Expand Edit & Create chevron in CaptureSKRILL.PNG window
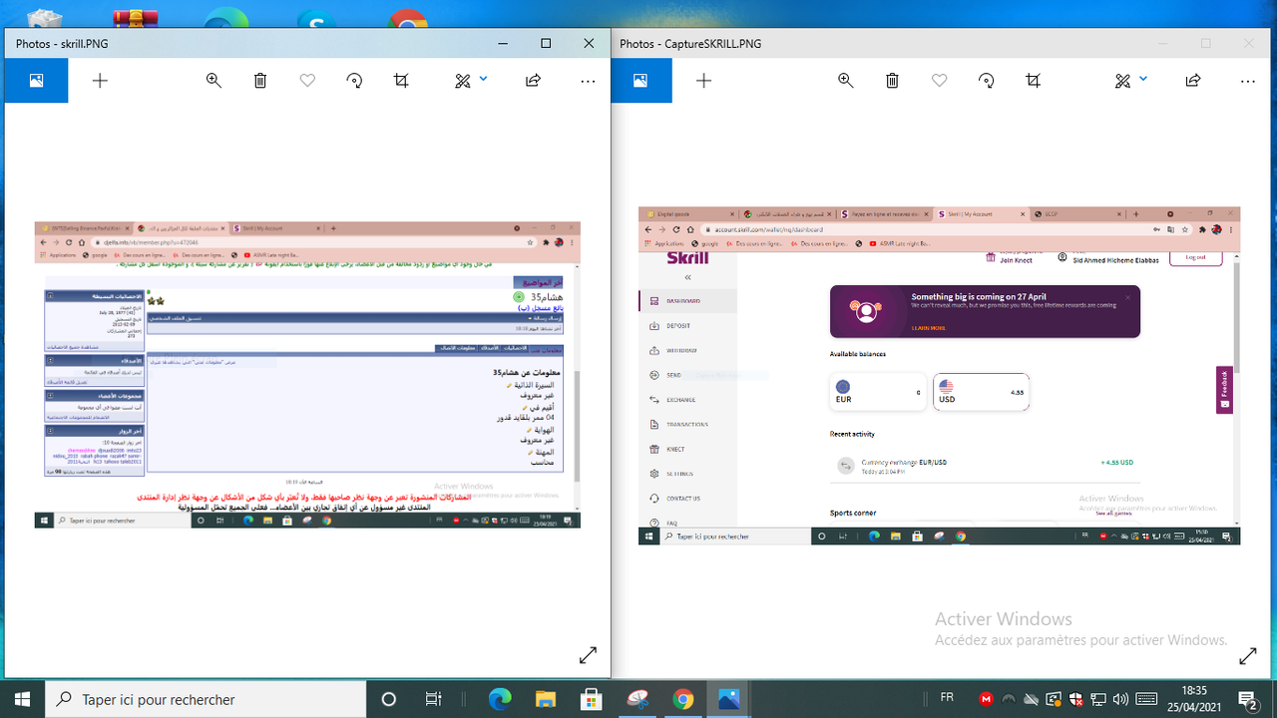The width and height of the screenshot is (1277, 718). [1144, 78]
